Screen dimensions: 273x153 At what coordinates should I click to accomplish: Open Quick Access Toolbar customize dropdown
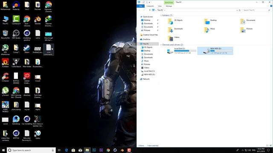149,2
